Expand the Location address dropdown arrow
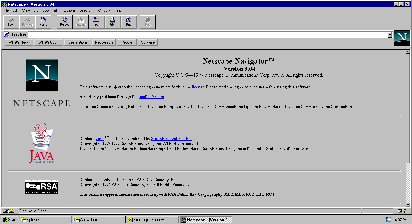The height and width of the screenshot is (224, 412). click(x=390, y=35)
